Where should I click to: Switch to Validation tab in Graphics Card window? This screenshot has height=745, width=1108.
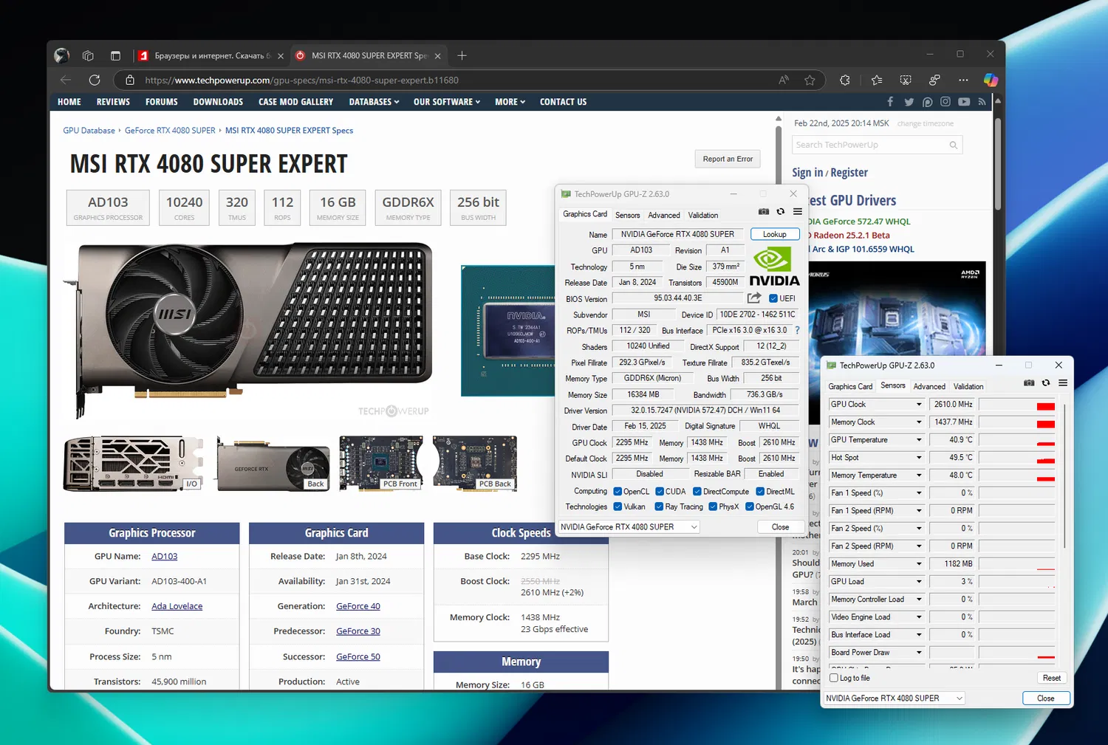click(x=703, y=215)
